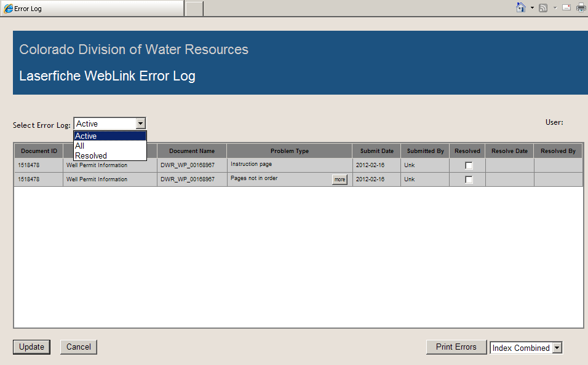The height and width of the screenshot is (365, 588).
Task: Click DWR_WP_00168967 in Pages not in order row
Action: (x=188, y=179)
